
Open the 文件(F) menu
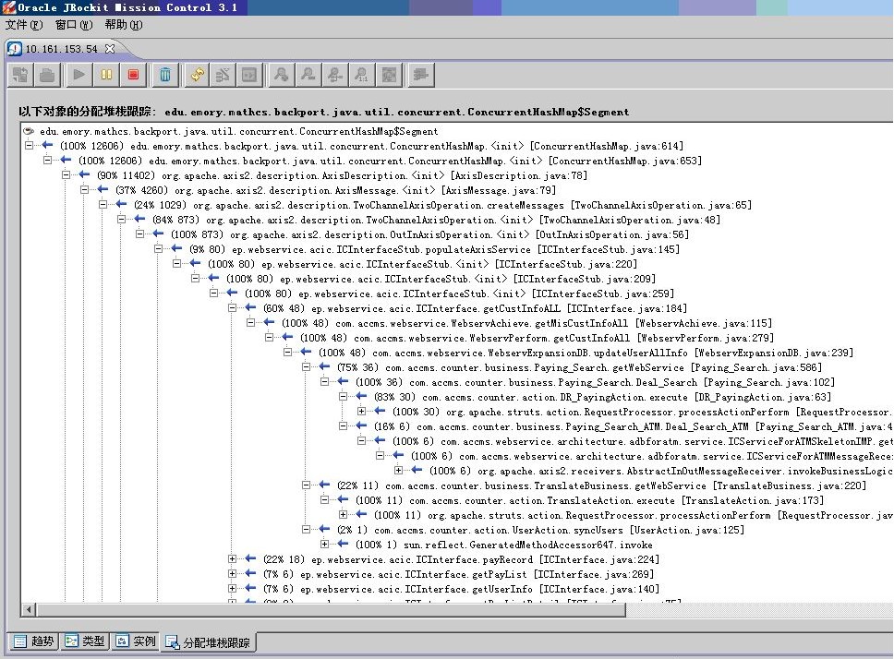tap(24, 25)
